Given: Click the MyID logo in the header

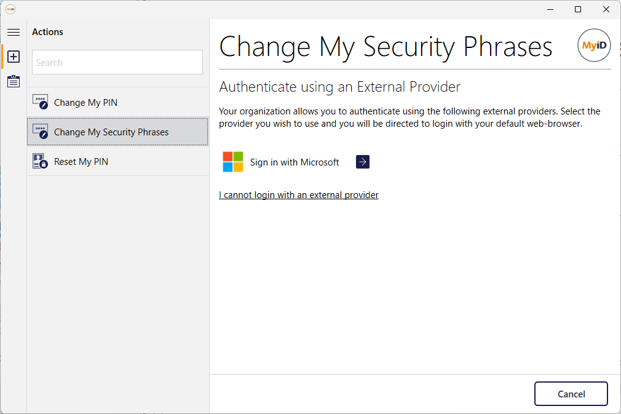Looking at the screenshot, I should (594, 45).
